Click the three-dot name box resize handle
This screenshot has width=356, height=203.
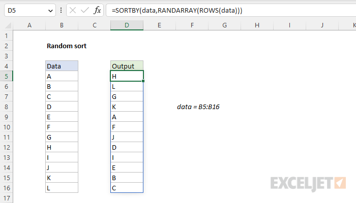(61, 11)
